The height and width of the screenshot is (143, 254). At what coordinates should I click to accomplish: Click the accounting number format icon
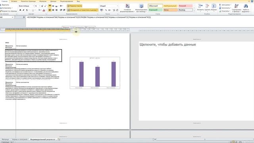pyautogui.click(x=101, y=10)
